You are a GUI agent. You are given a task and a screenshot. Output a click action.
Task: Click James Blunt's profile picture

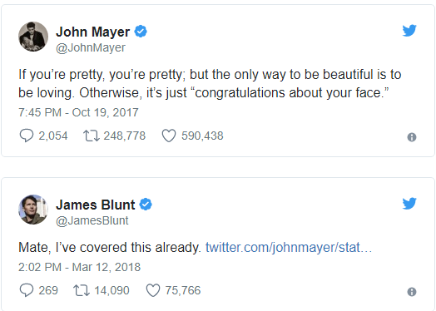33,210
